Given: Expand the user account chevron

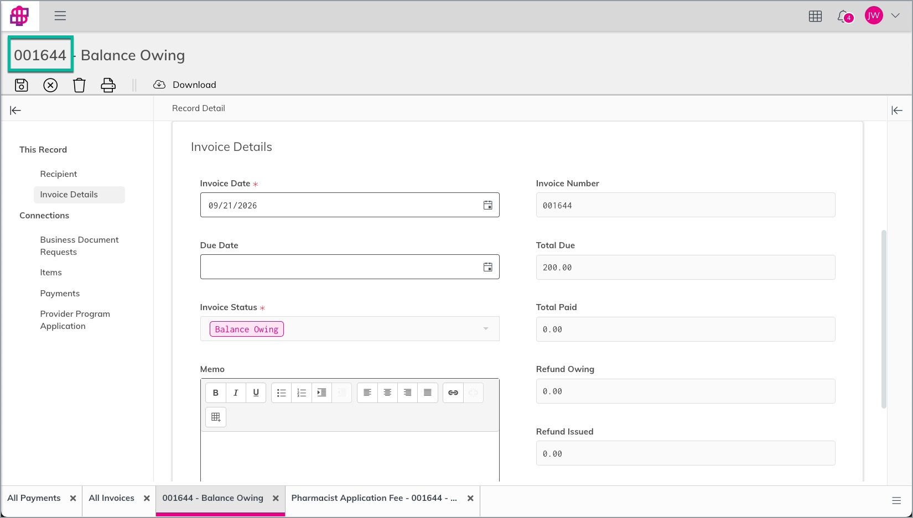Looking at the screenshot, I should point(895,16).
